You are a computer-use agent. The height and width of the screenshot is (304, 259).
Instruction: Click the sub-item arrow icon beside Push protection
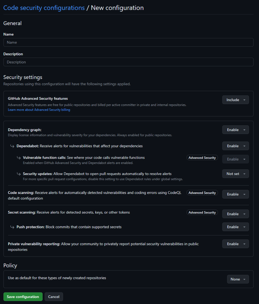[x=12, y=227]
